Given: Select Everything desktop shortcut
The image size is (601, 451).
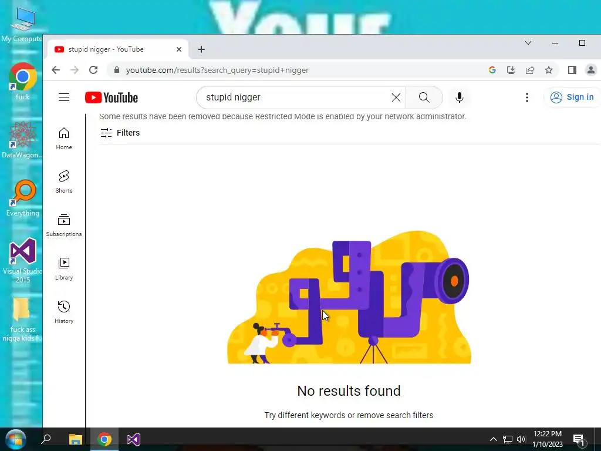Looking at the screenshot, I should tap(23, 198).
